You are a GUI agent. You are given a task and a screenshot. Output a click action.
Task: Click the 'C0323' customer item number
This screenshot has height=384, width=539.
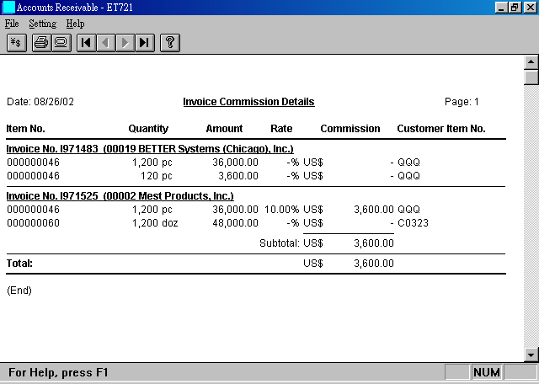[x=413, y=223]
